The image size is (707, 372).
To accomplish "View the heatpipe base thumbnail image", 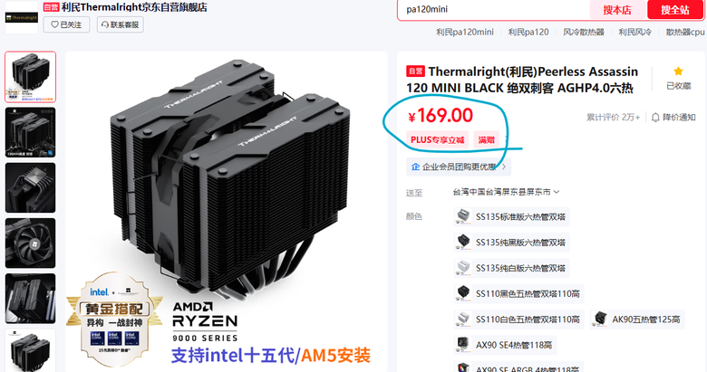I will tap(30, 187).
